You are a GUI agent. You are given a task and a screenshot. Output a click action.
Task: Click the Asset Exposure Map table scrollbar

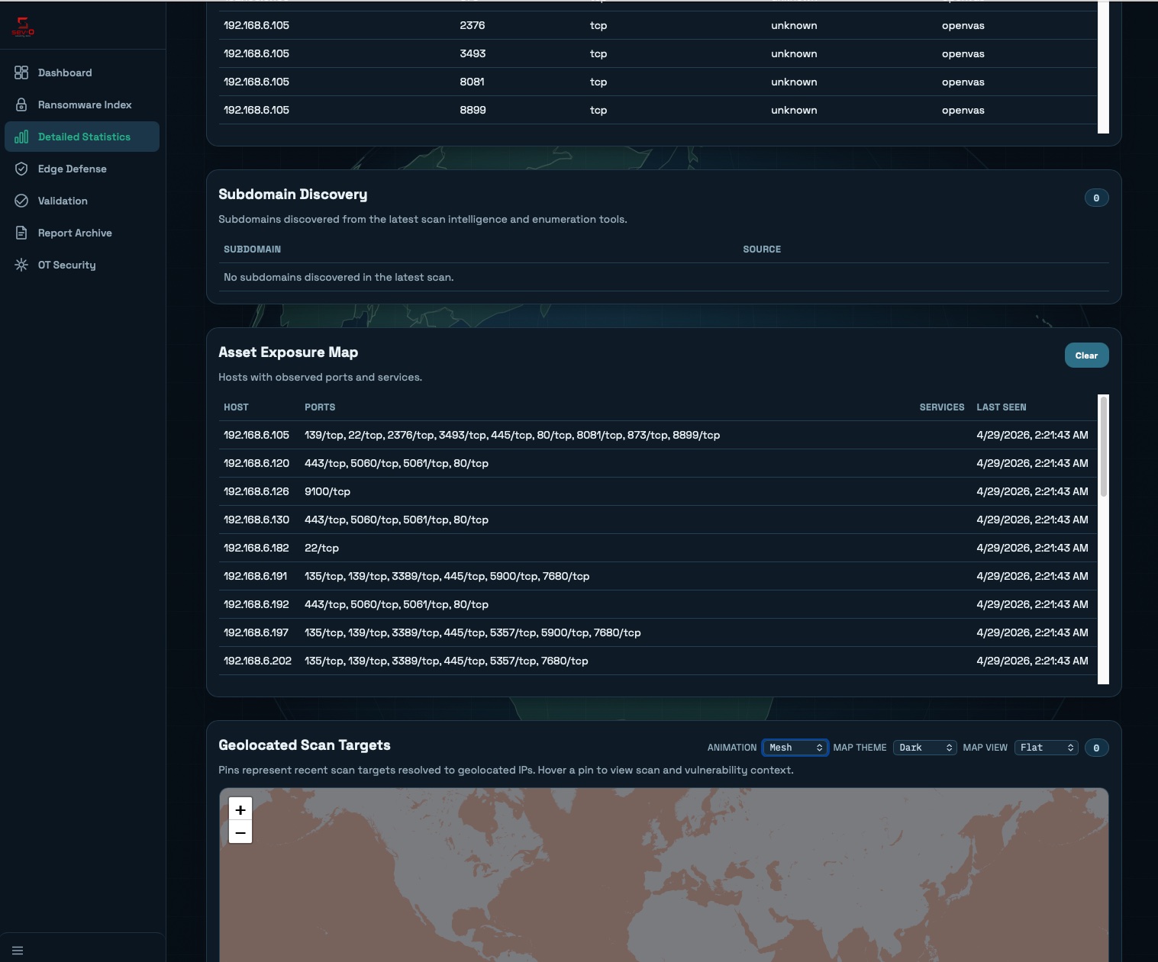tap(1103, 447)
